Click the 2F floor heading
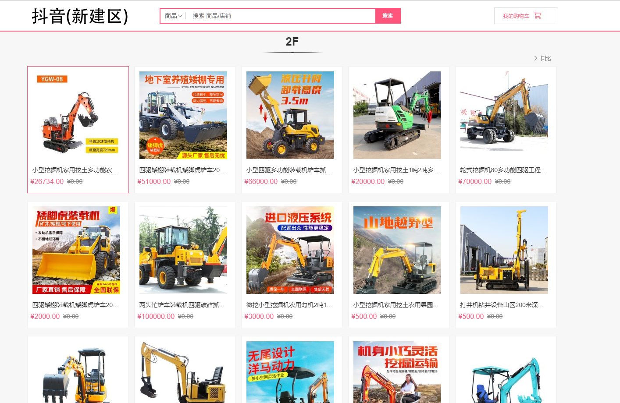The height and width of the screenshot is (403, 620). pos(292,42)
